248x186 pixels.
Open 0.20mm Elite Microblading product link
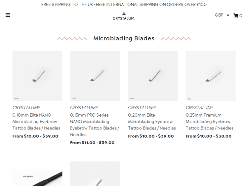pyautogui.click(x=152, y=121)
